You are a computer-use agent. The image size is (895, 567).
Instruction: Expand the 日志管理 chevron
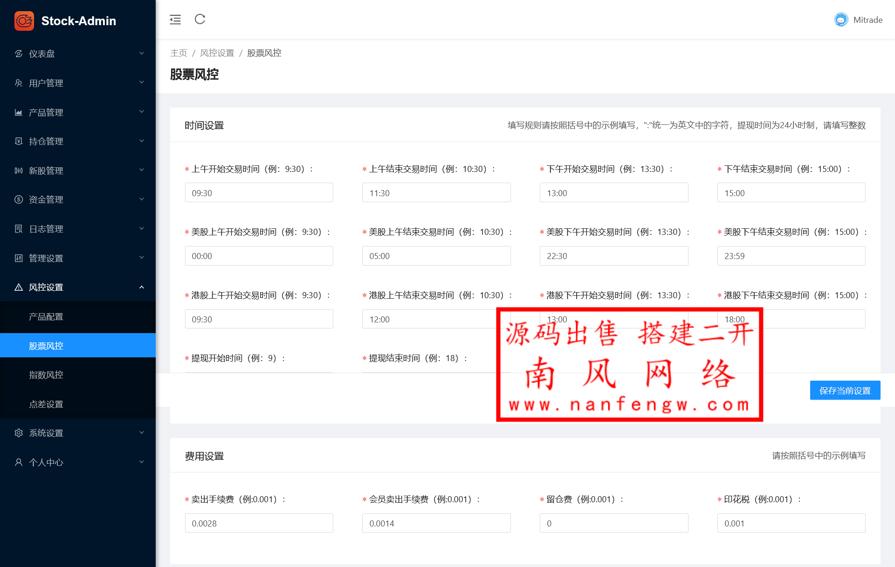(x=142, y=228)
